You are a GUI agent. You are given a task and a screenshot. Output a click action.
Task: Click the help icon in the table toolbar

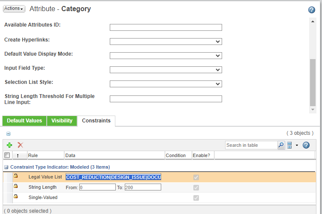click(306, 145)
